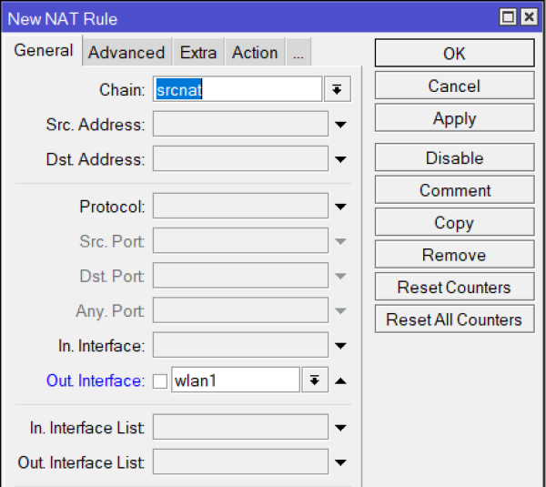546x487 pixels.
Task: Open the Chain dropdown list
Action: (x=337, y=89)
